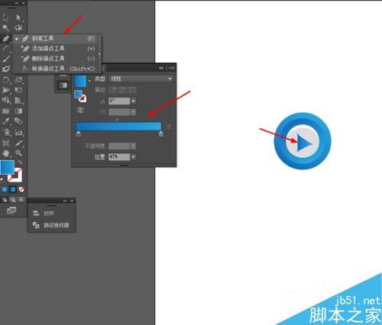Select the Blend tool

[x=18, y=121]
